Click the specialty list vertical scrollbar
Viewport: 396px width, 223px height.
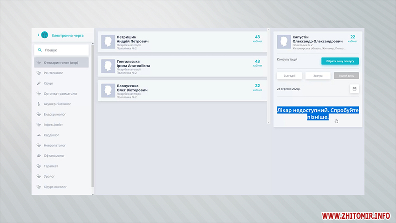click(x=92, y=117)
